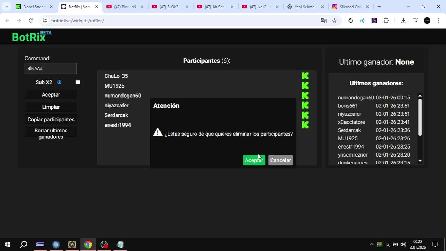Click the Limpiar button
This screenshot has width=446, height=251.
[x=51, y=107]
